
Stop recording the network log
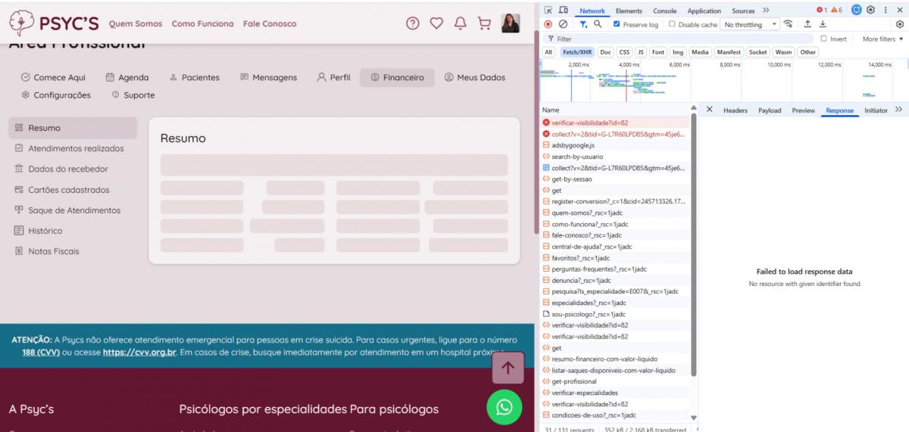point(548,24)
